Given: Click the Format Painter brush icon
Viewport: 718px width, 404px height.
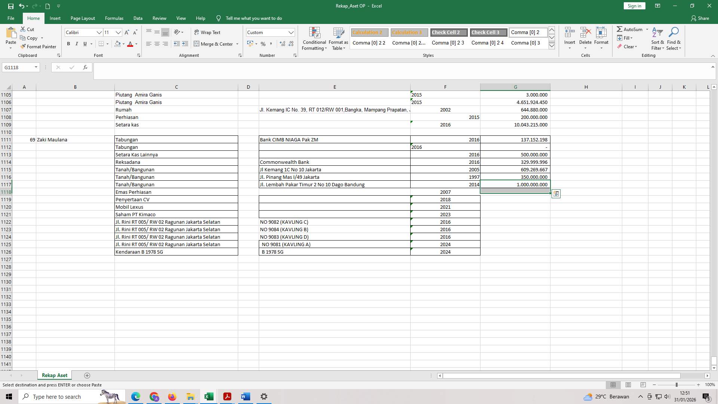Looking at the screenshot, I should coord(23,47).
